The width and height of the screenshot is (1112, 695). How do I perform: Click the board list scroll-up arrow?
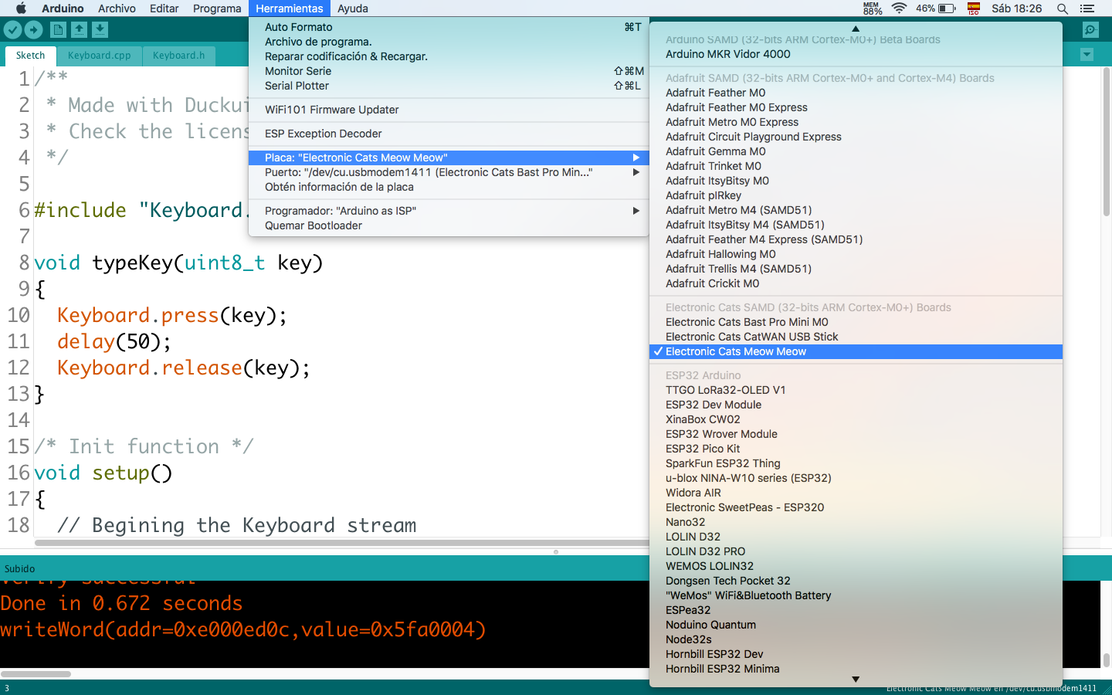coord(856,28)
